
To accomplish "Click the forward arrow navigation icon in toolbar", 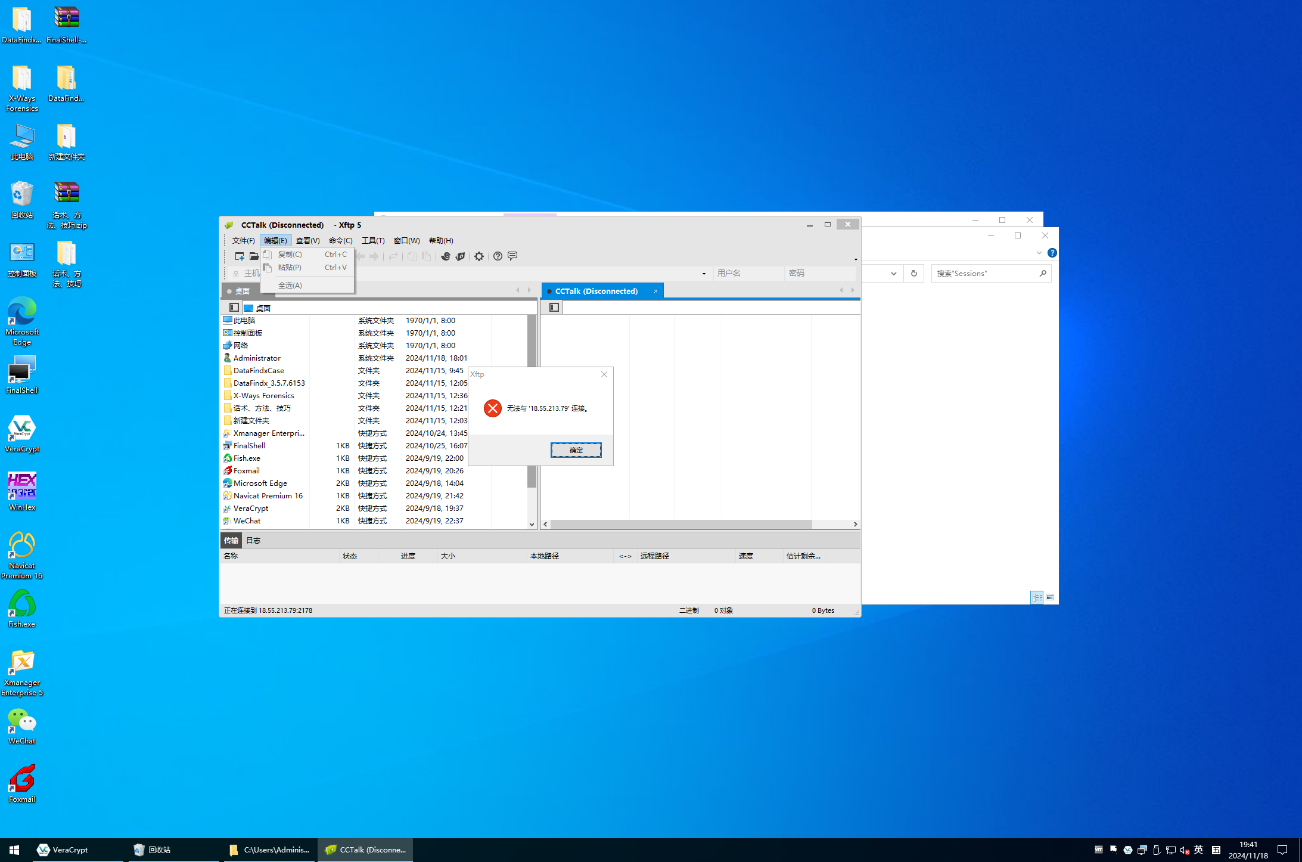I will (374, 256).
